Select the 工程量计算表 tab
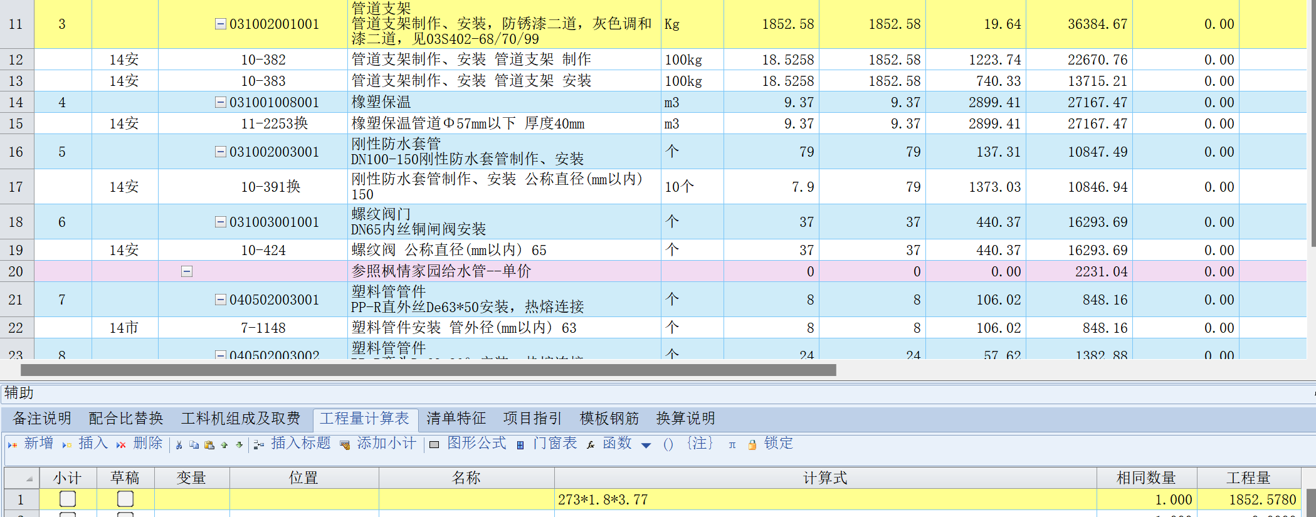 [x=365, y=419]
